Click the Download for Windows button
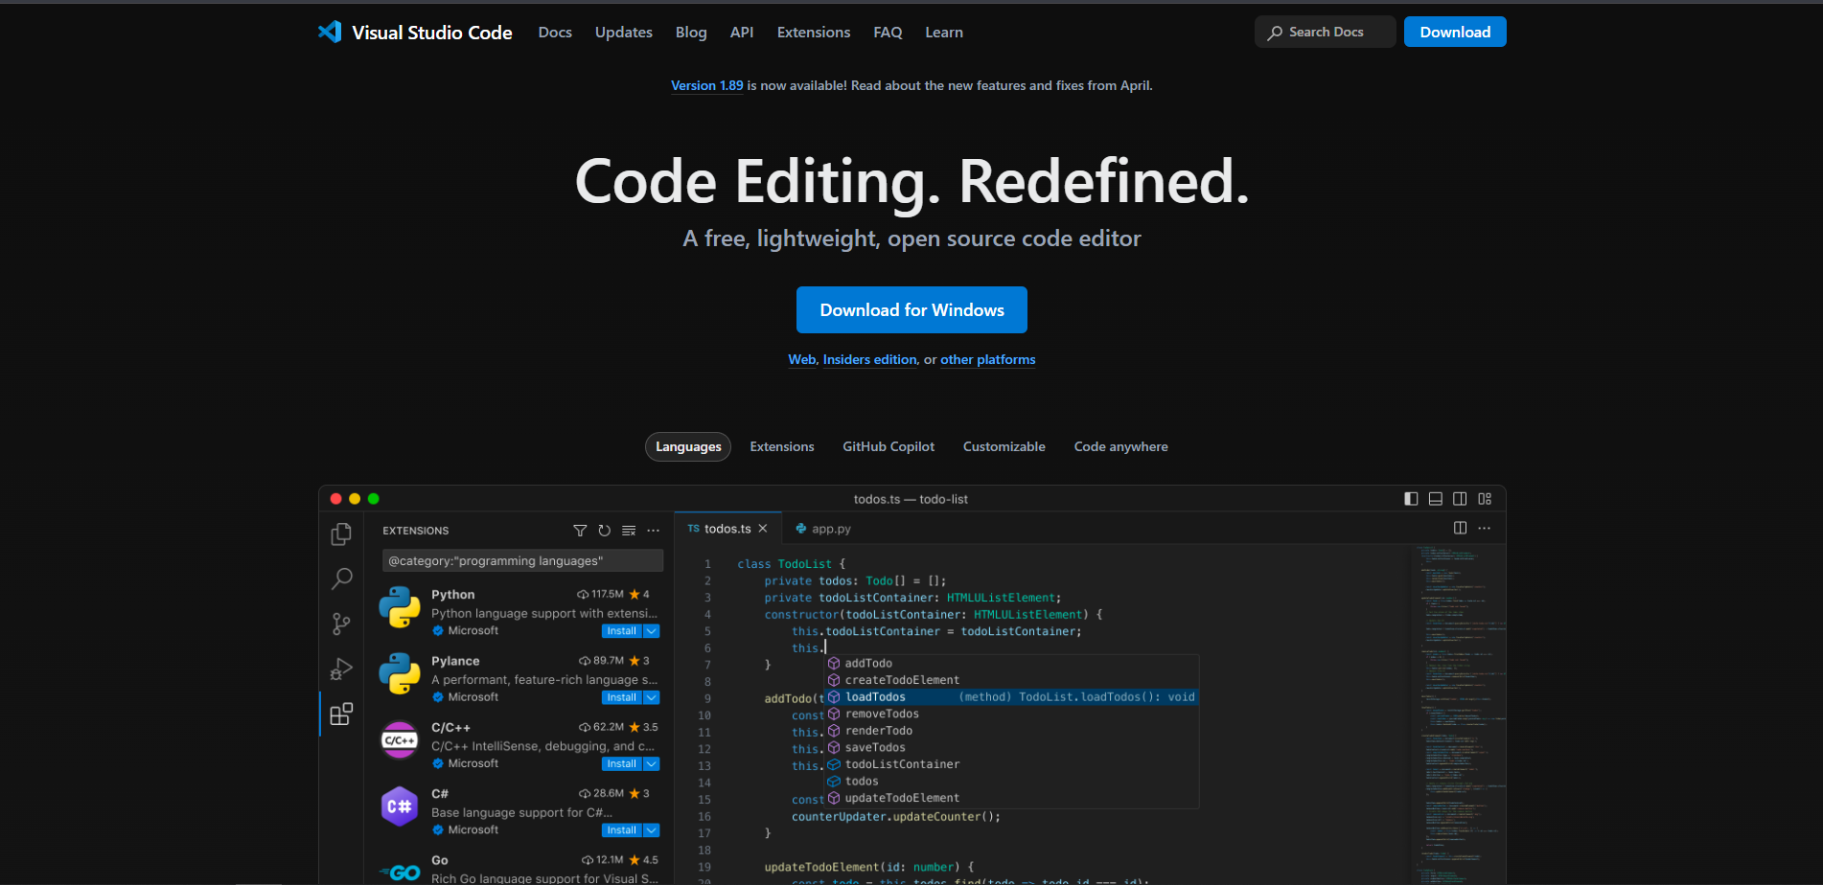 (x=911, y=310)
